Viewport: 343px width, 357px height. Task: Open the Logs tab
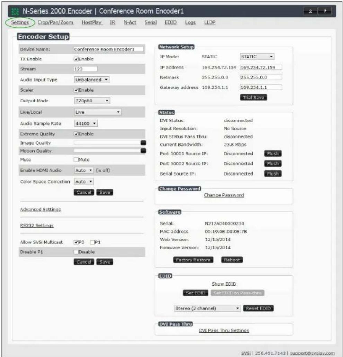tap(190, 23)
